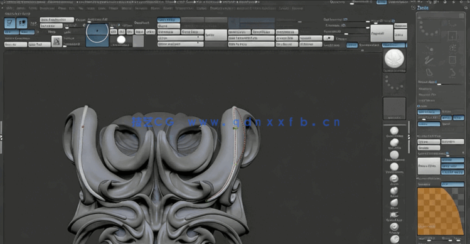Click the big pale button beside three stacked blue toggles
The width and height of the screenshot is (470, 244).
[x=429, y=166]
